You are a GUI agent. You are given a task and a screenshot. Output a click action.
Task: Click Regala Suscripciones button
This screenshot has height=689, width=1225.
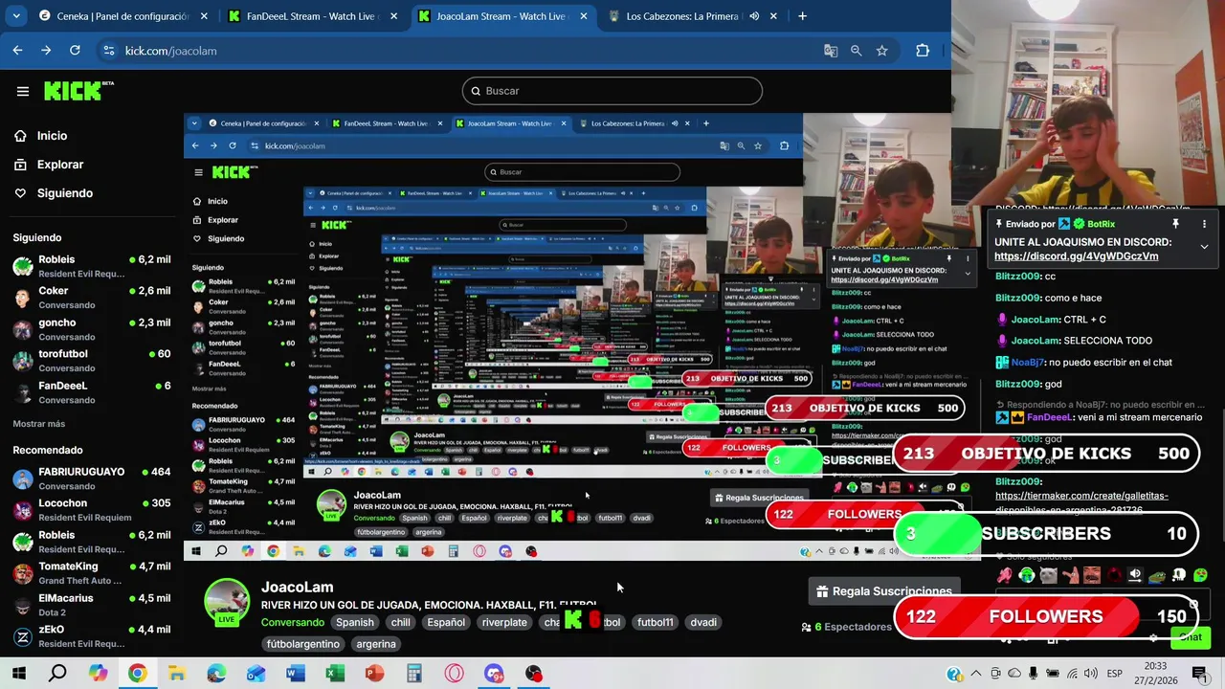pos(883,591)
